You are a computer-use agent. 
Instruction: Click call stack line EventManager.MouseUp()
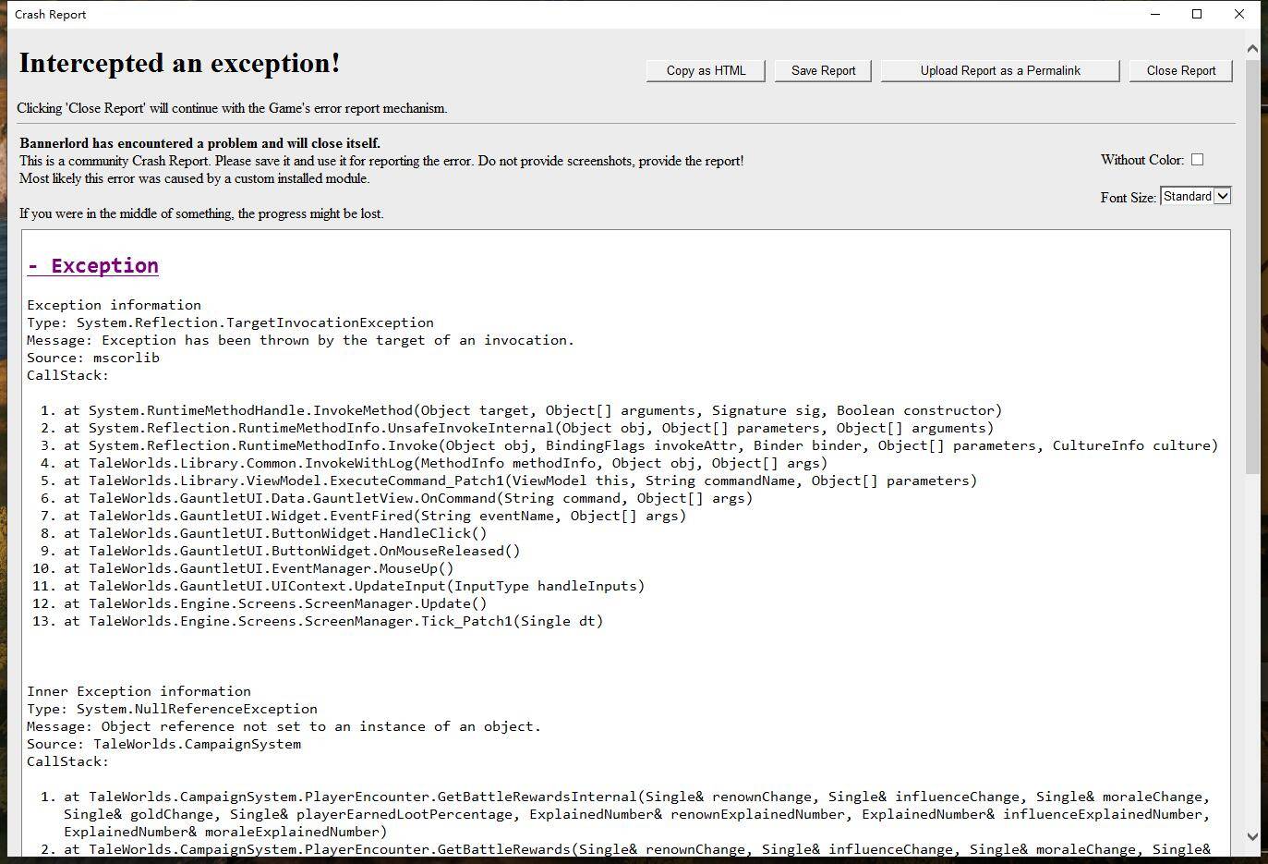tap(259, 568)
